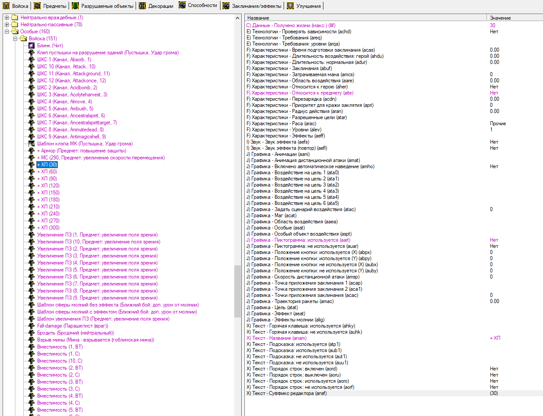543x416 pixels.
Task: Click the icon of ШКС 1 (Канал, Absorb, 1)
Action: 32,60
